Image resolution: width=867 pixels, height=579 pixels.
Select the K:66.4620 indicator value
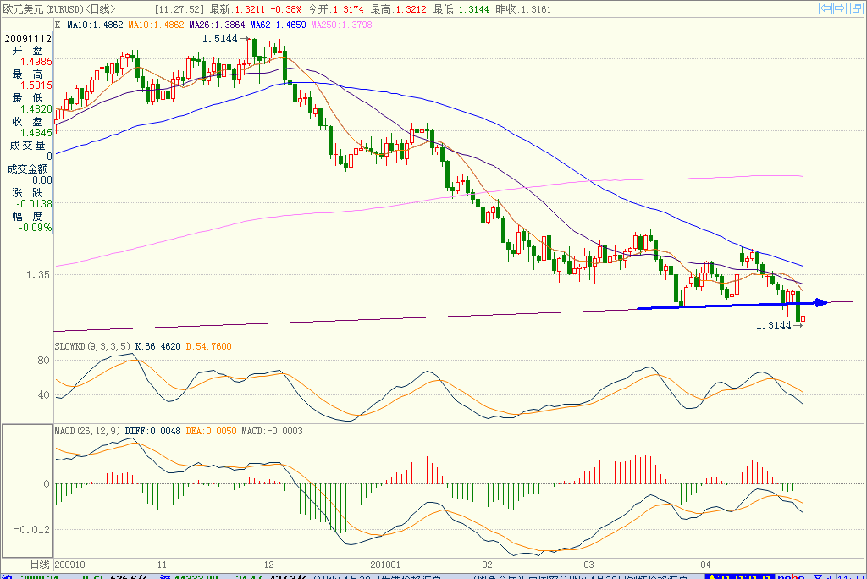(158, 346)
